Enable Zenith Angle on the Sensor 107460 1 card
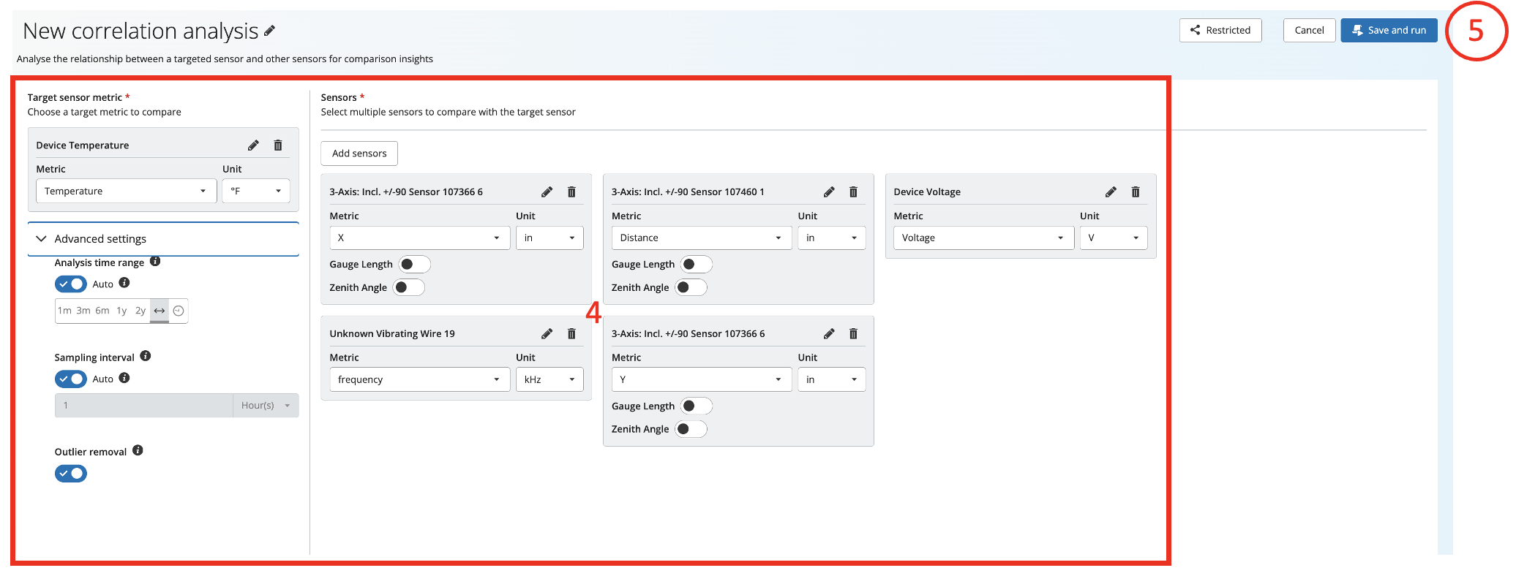The height and width of the screenshot is (576, 1516). [691, 287]
